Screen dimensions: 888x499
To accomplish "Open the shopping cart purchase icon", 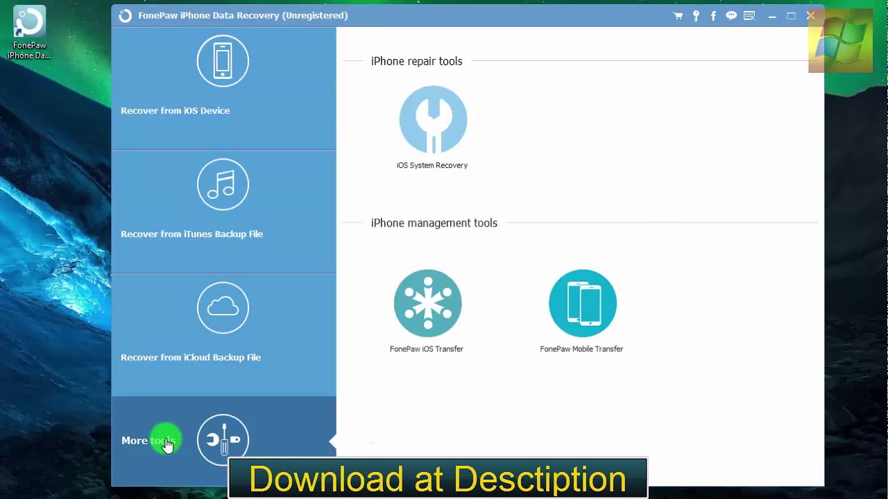I will (678, 15).
